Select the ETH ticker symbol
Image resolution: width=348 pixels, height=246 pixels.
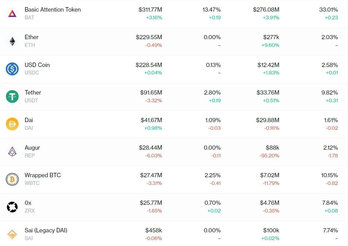click(x=30, y=45)
